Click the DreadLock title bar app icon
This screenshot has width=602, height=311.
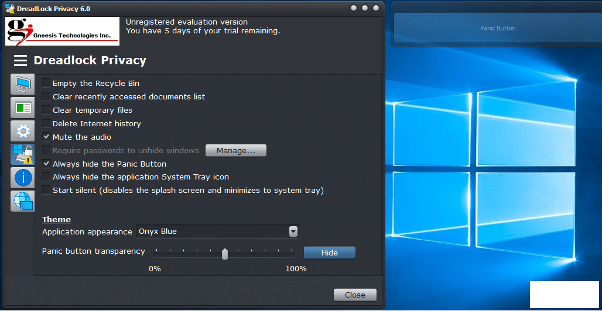10,8
